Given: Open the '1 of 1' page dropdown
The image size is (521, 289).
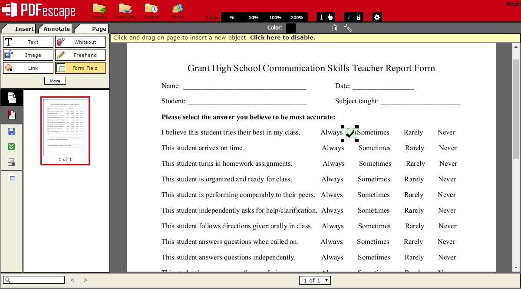Looking at the screenshot, I should tap(315, 280).
